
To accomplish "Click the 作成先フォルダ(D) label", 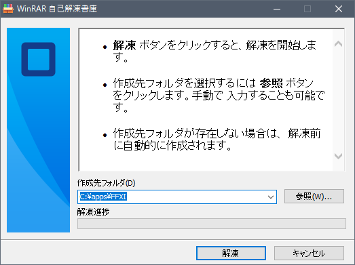I will click(x=106, y=183).
